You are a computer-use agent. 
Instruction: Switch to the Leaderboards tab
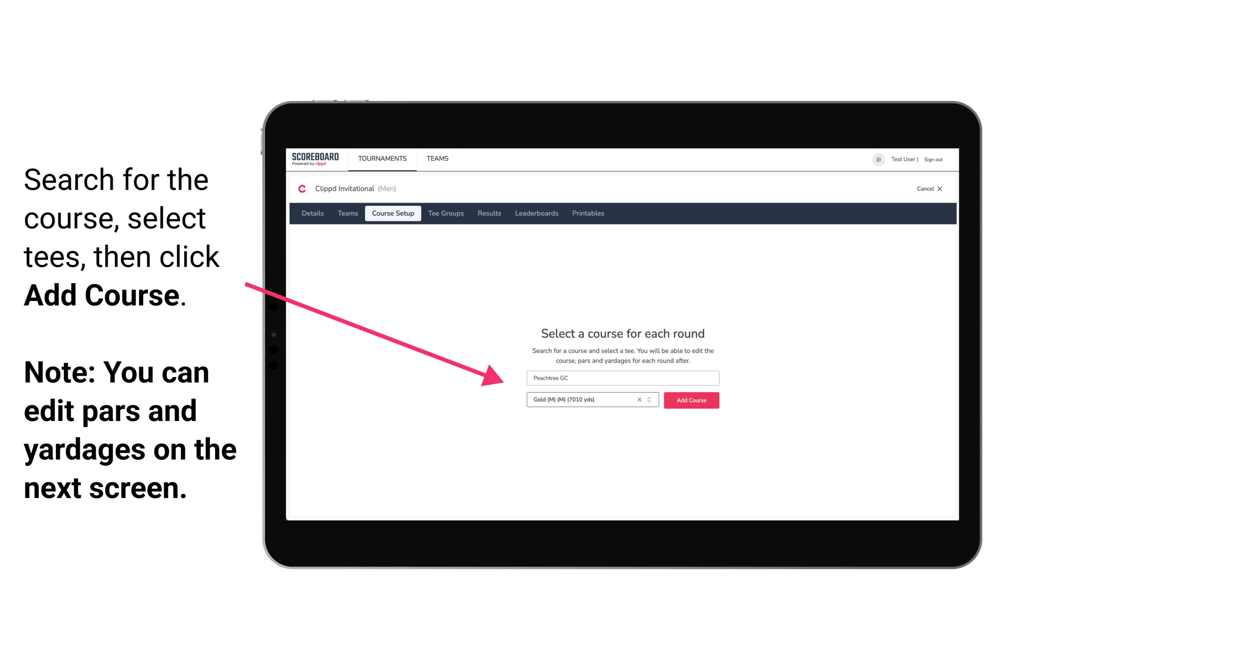click(536, 213)
